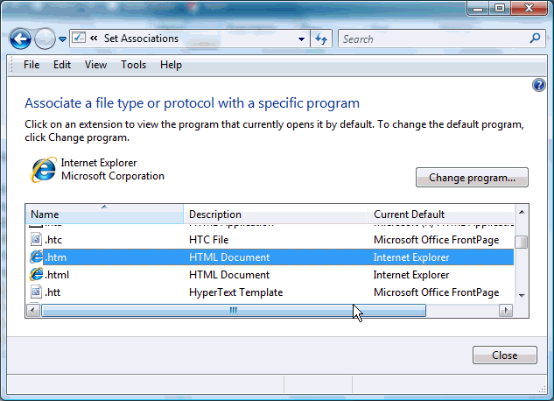Click horizontal scrollbar left arrow
The height and width of the screenshot is (401, 554).
(33, 311)
